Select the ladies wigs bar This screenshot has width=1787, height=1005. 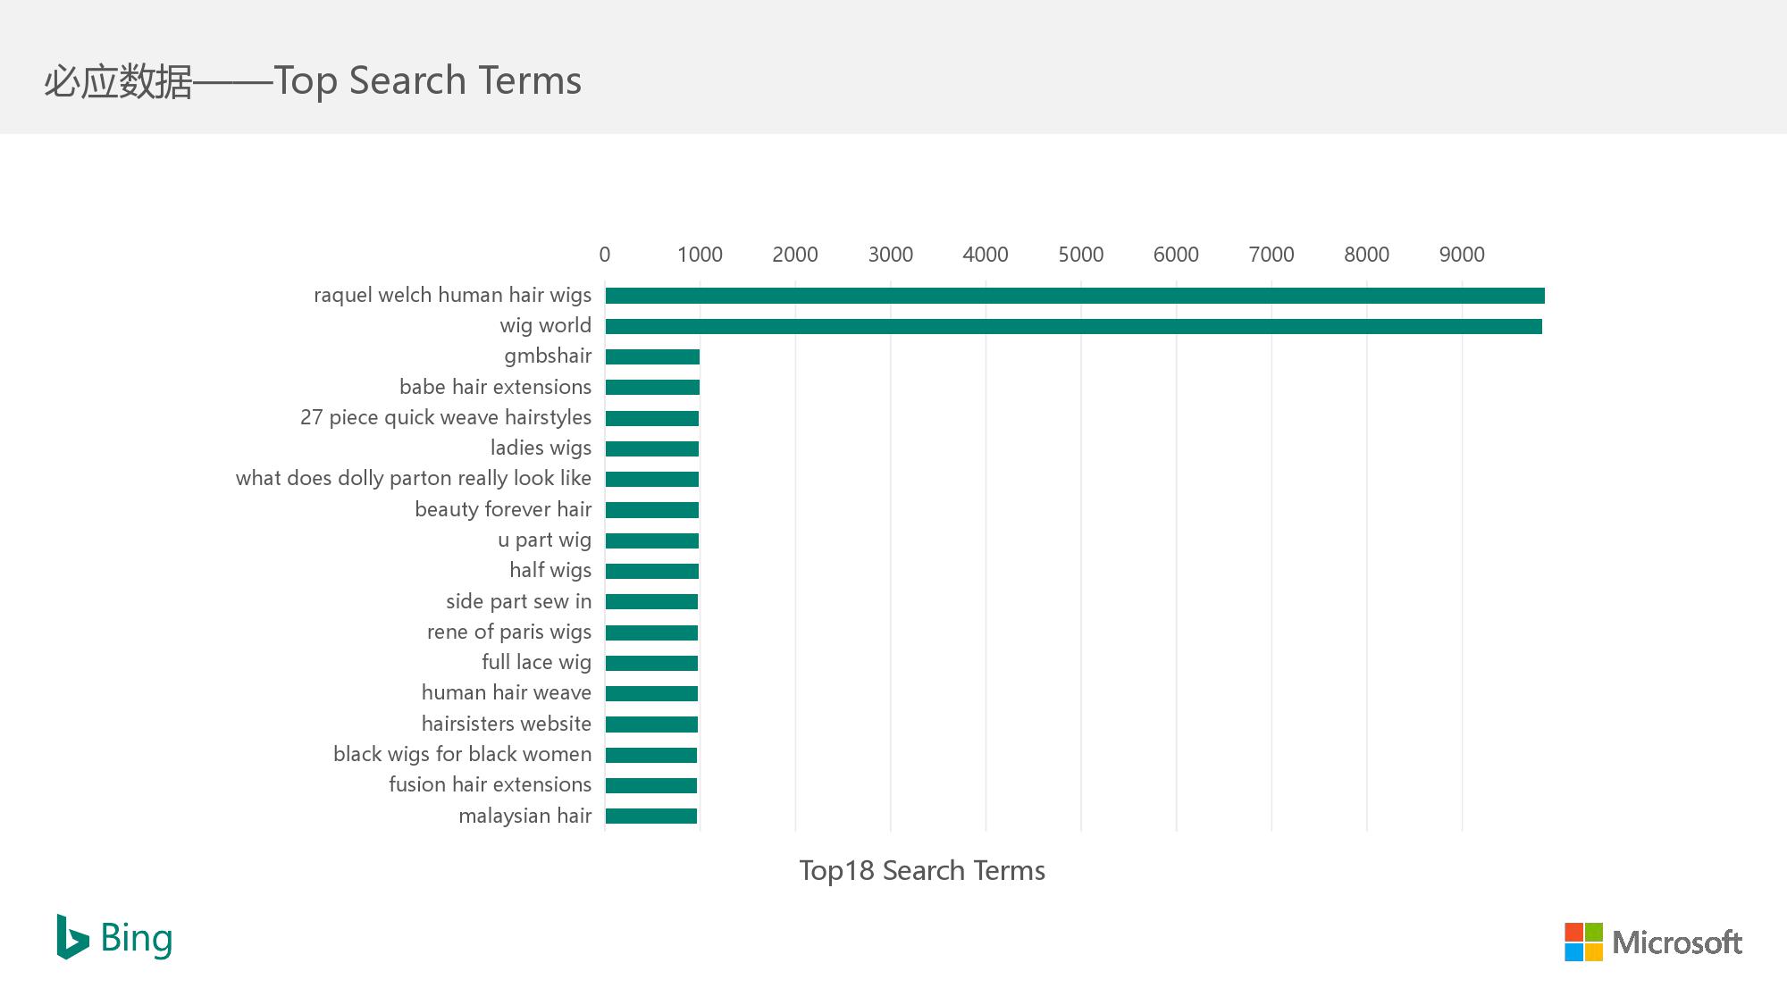coord(652,448)
